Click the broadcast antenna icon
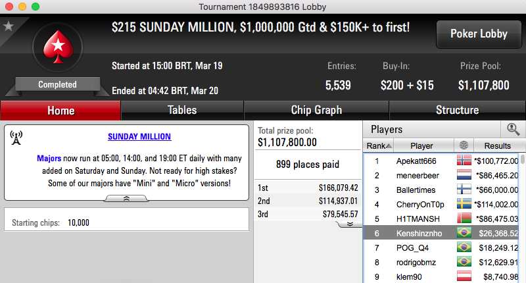 16,138
